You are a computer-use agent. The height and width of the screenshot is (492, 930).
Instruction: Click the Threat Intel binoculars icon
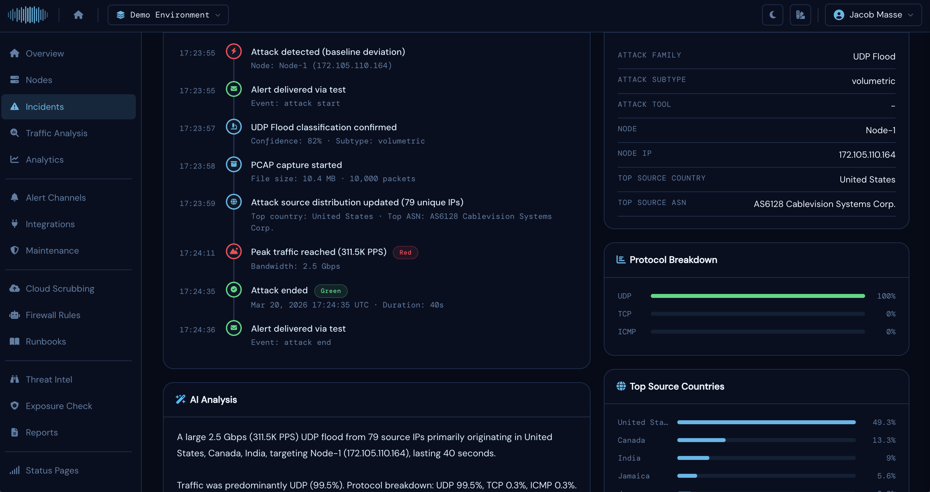15,379
